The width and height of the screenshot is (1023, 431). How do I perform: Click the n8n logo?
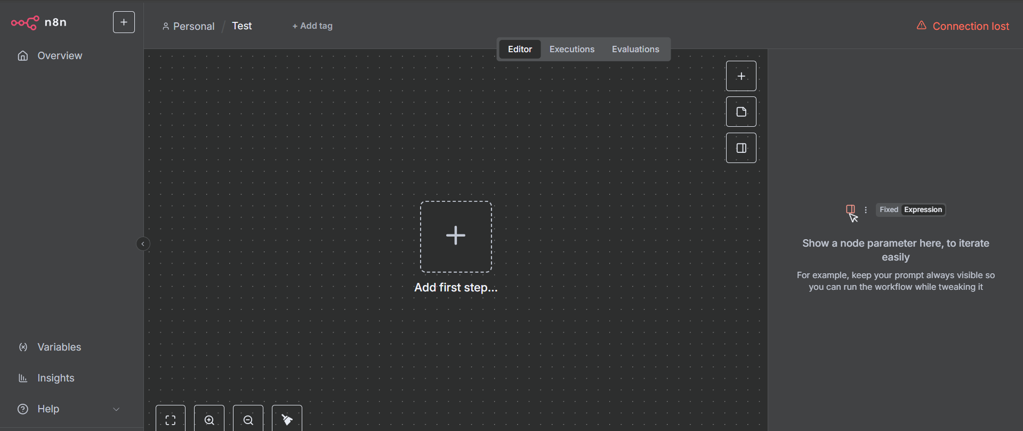[x=38, y=22]
